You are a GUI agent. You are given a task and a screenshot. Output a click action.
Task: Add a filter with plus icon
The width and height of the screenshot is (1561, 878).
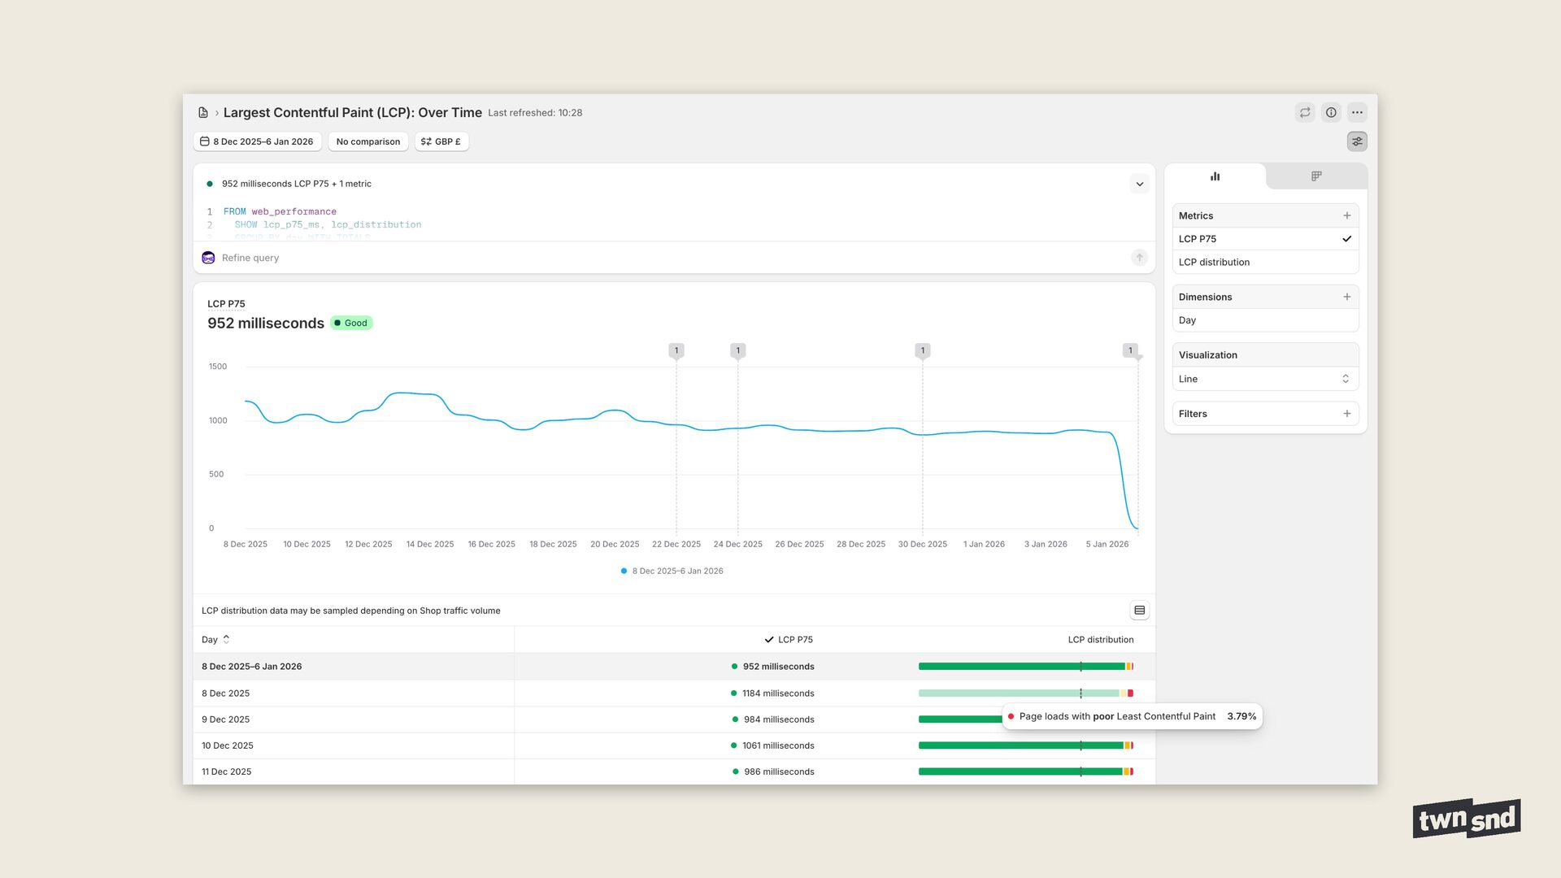coord(1346,414)
